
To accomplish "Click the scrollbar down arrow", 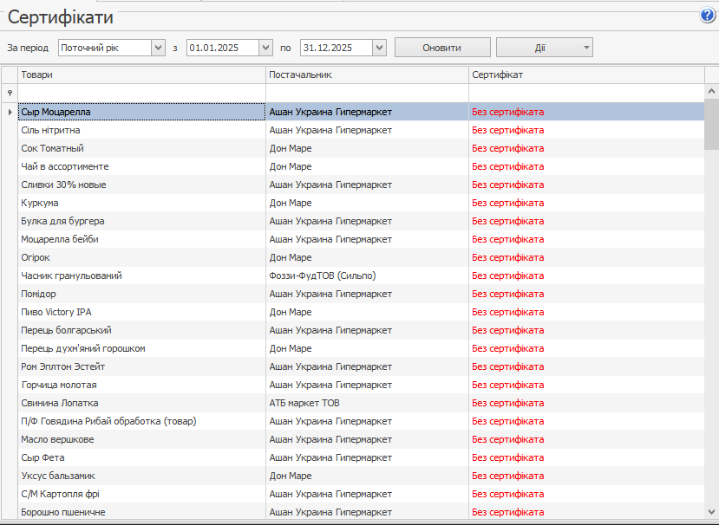I will pos(711,511).
